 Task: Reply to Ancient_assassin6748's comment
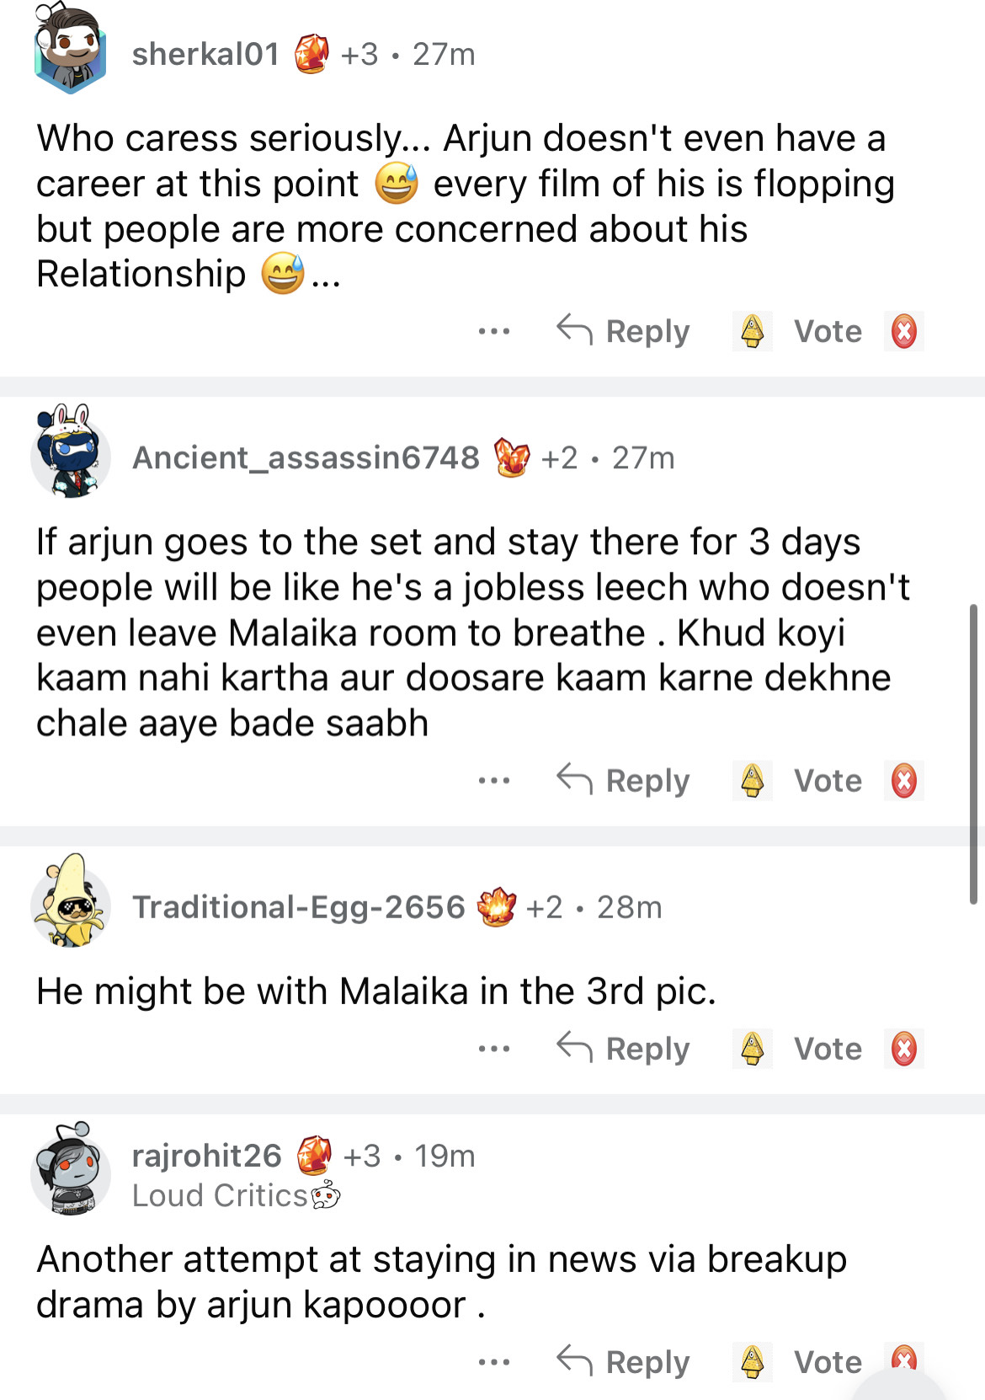click(x=624, y=780)
